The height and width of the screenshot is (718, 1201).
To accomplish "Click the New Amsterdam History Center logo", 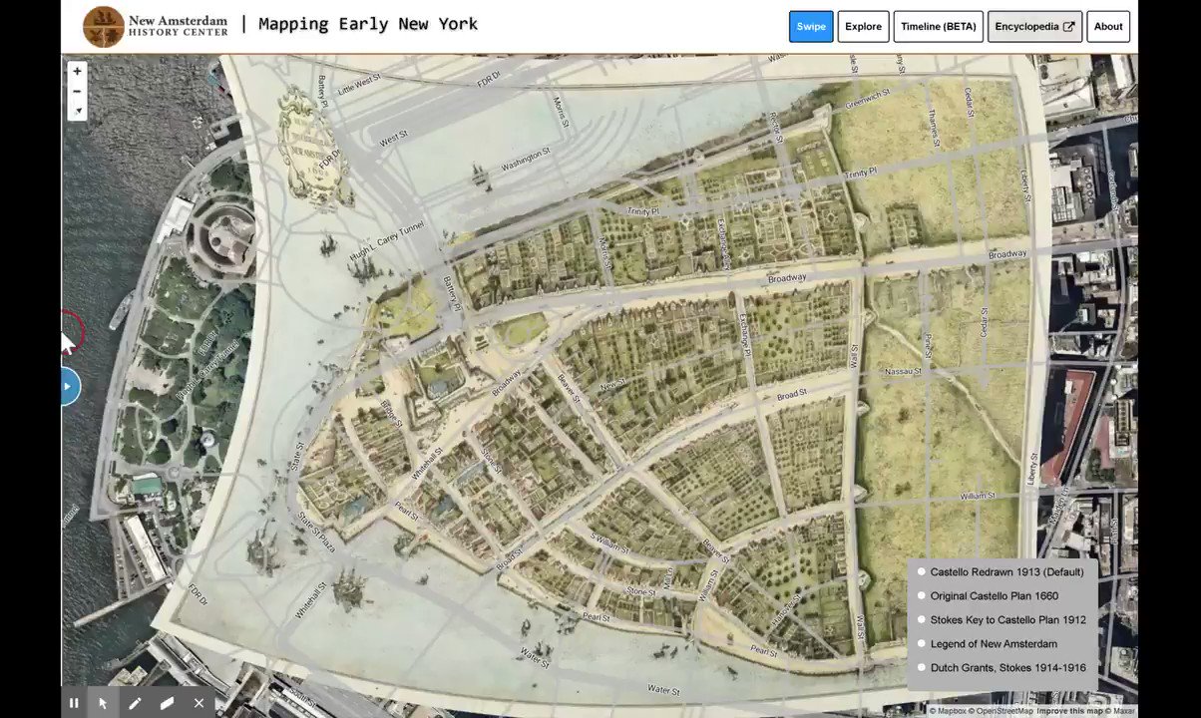I will pos(156,26).
